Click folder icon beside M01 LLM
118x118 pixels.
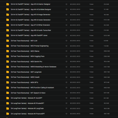coord(8,41)
